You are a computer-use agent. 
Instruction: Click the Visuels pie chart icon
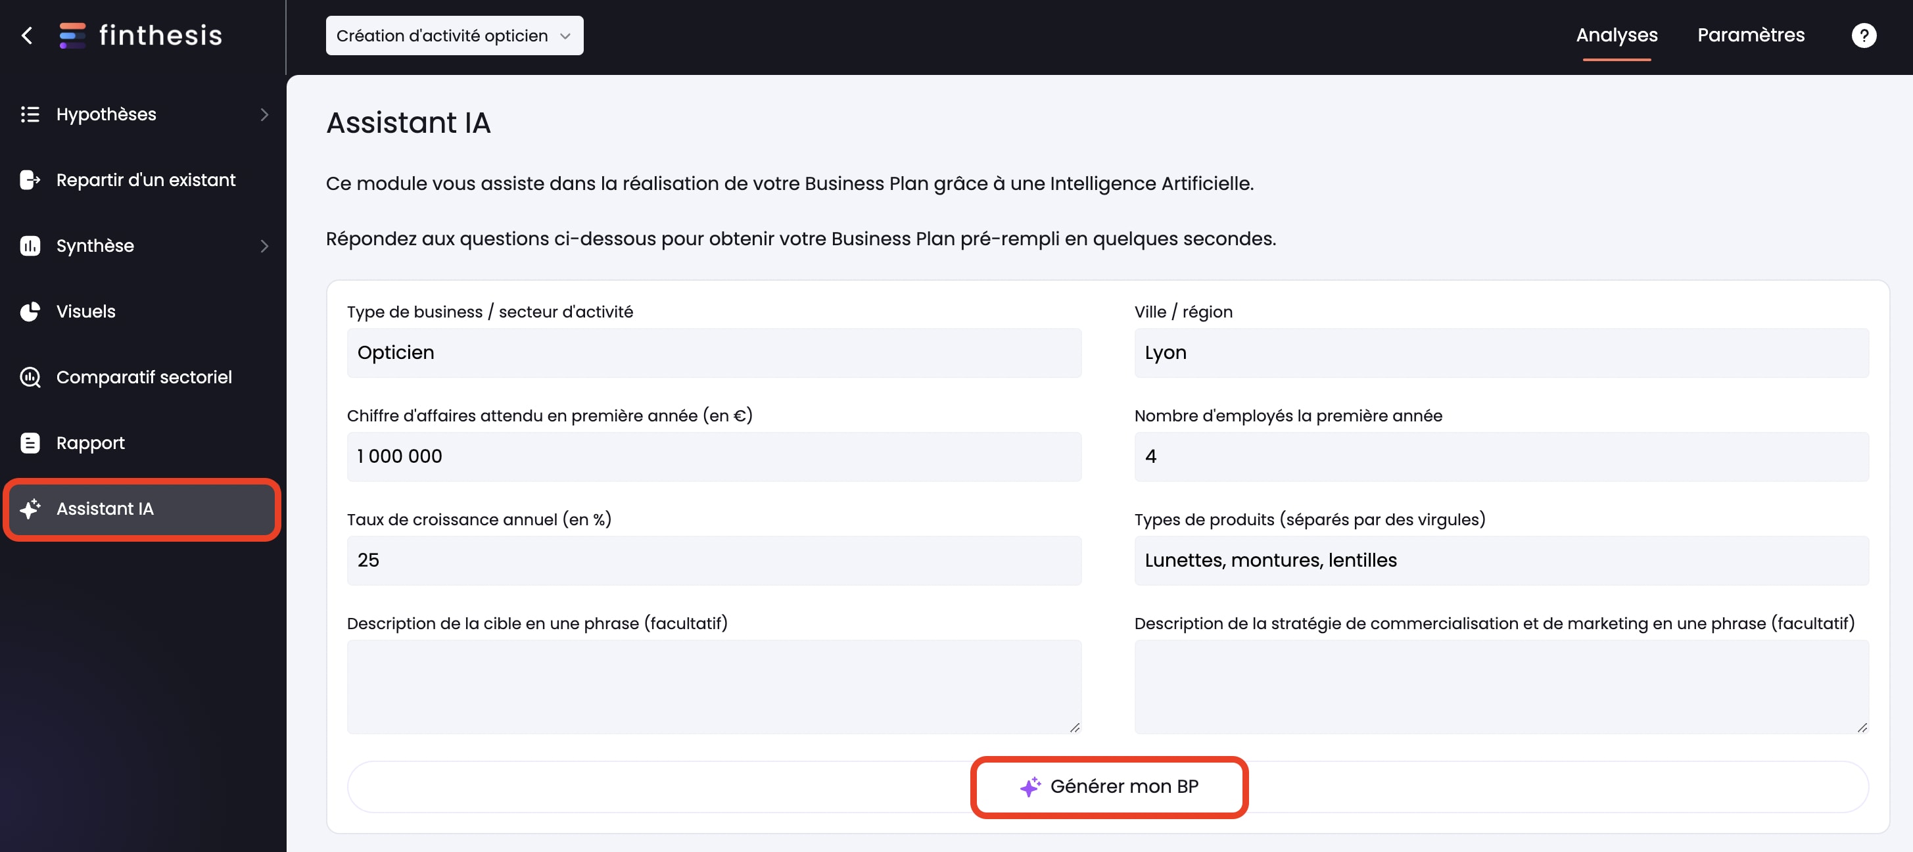(x=30, y=311)
